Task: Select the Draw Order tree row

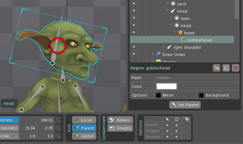Action: tap(182, 54)
